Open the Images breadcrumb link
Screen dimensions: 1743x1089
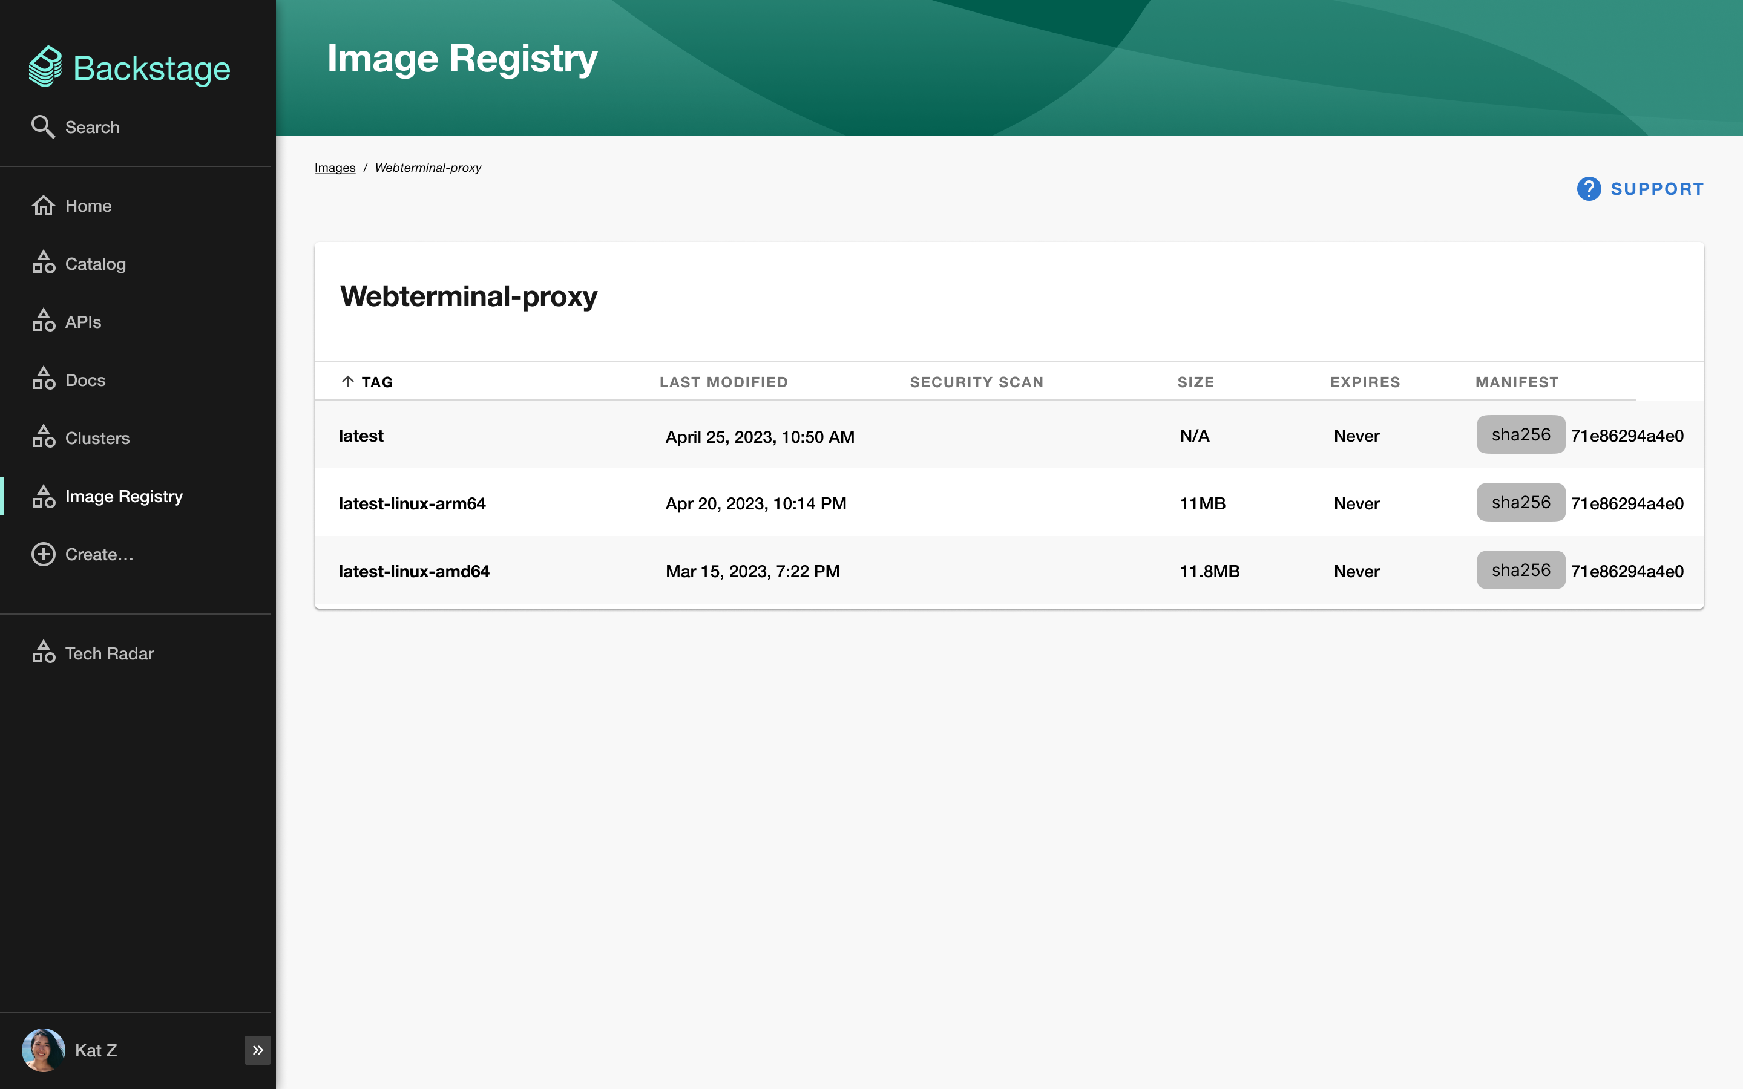(335, 167)
